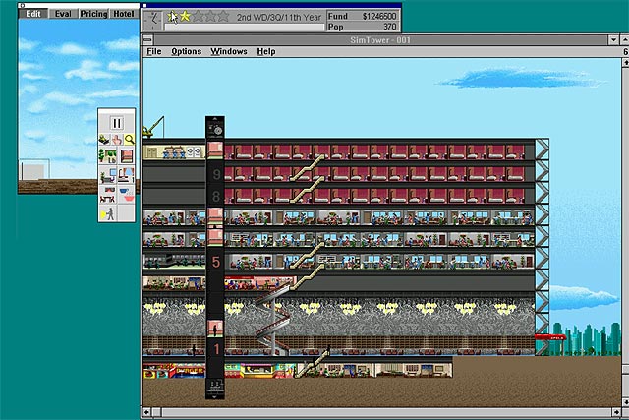Switch to Hotel tab in map window
The image size is (629, 420).
coord(124,14)
